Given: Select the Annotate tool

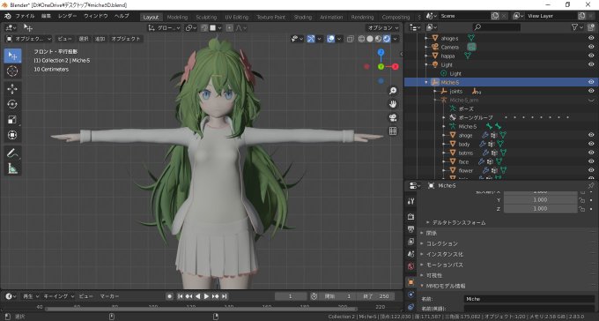Looking at the screenshot, I should (x=12, y=153).
